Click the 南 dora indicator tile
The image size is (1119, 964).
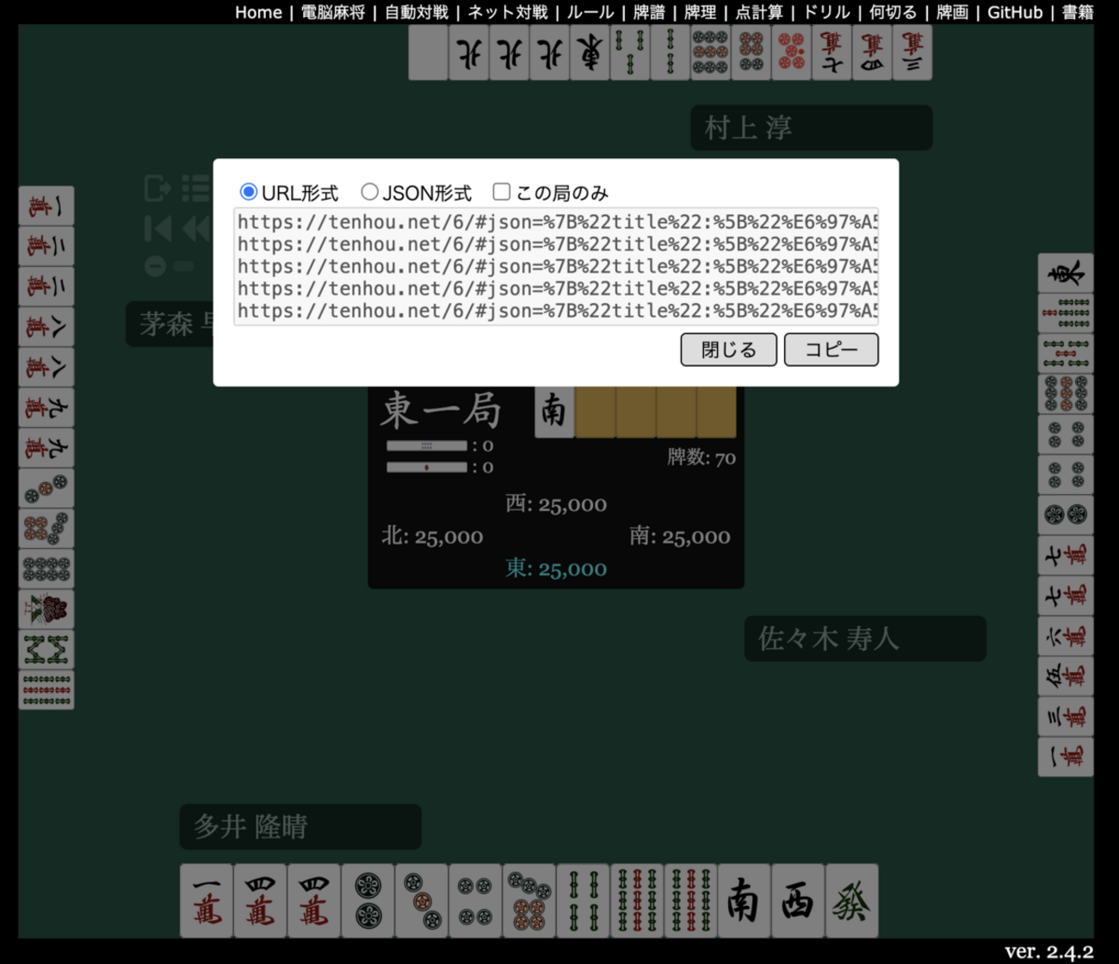click(x=554, y=411)
